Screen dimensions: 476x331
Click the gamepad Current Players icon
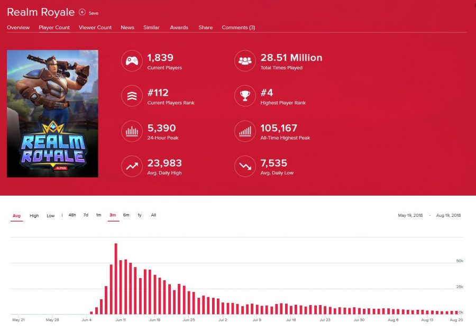click(x=131, y=61)
